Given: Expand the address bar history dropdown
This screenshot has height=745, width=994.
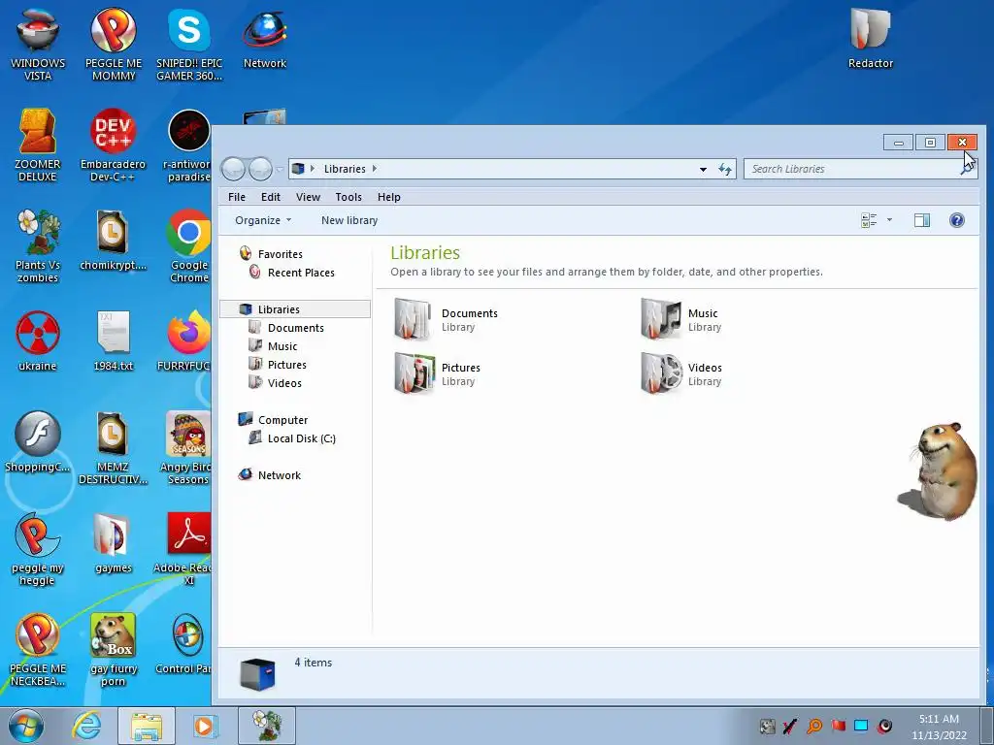Looking at the screenshot, I should tap(703, 169).
